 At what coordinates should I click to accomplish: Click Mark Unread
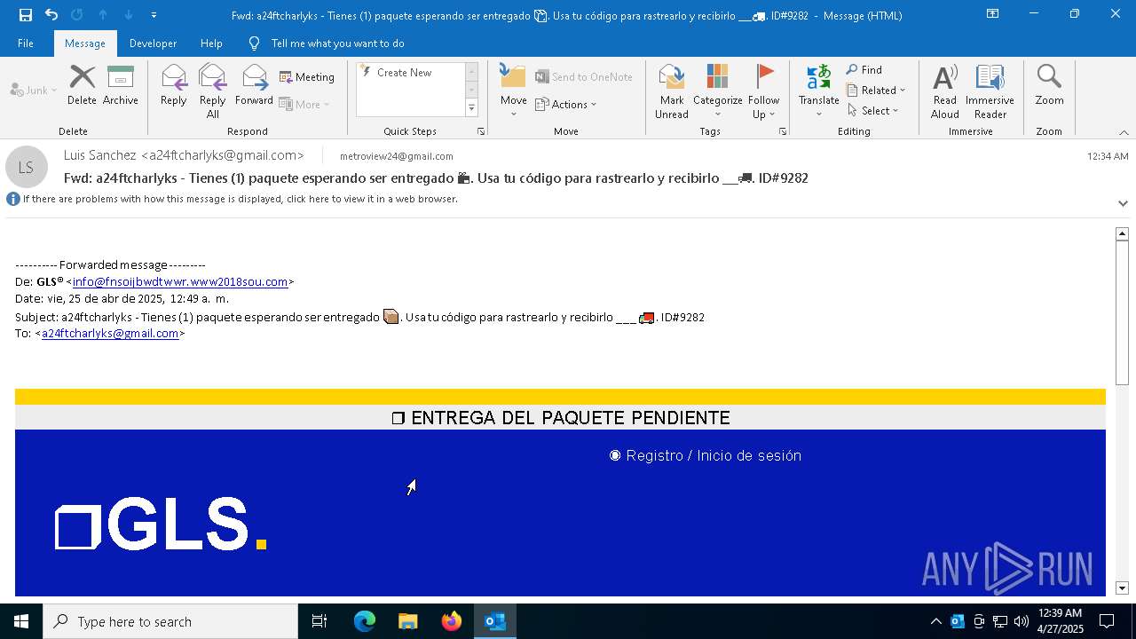(x=672, y=91)
